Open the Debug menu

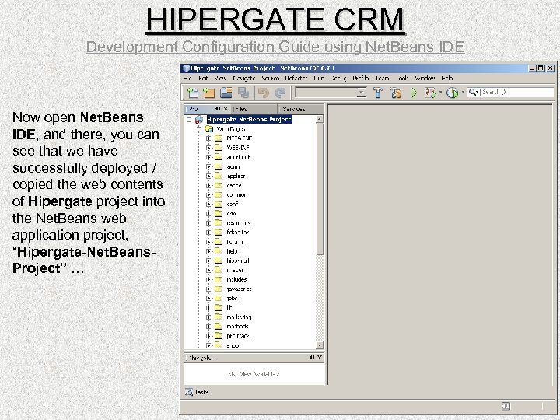[x=338, y=79]
